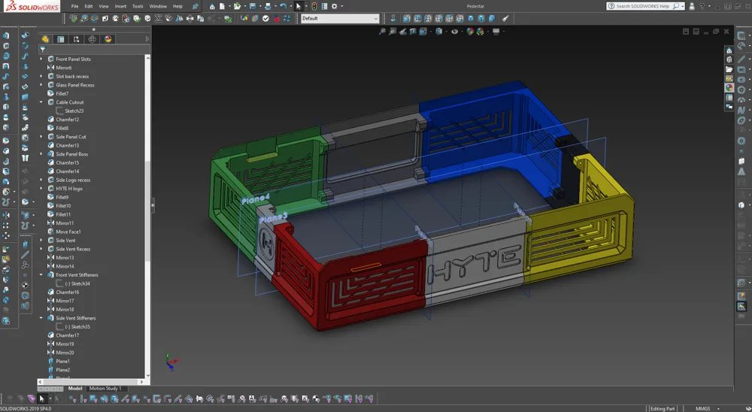
Task: Collapse the Side Vent Stiffeners feature
Action: pos(41,318)
